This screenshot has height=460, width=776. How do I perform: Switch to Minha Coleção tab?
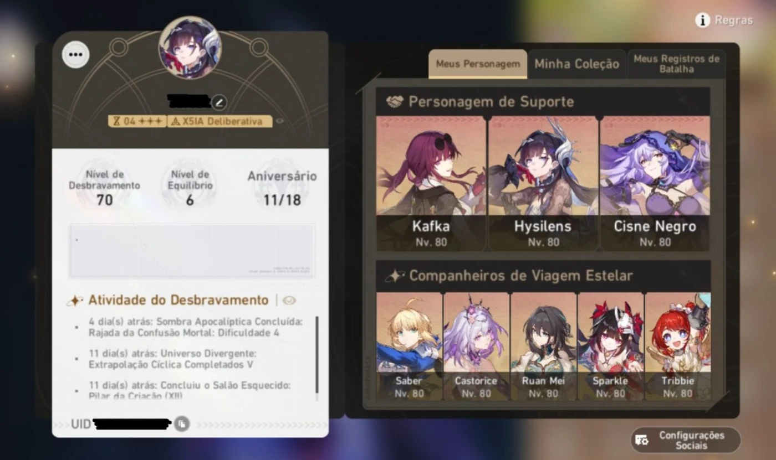(576, 64)
